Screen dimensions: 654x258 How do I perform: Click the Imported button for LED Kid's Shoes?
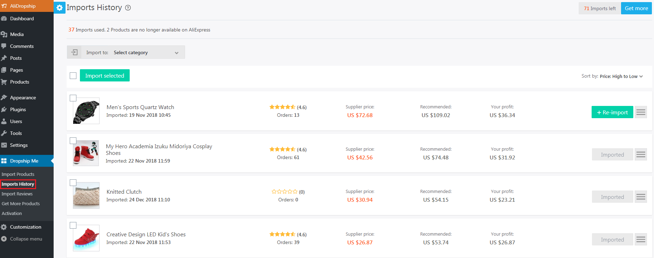[x=612, y=239]
